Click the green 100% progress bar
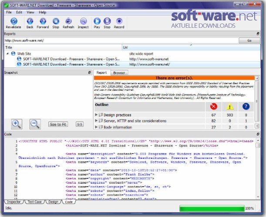This screenshot has height=217, width=266. (212, 208)
